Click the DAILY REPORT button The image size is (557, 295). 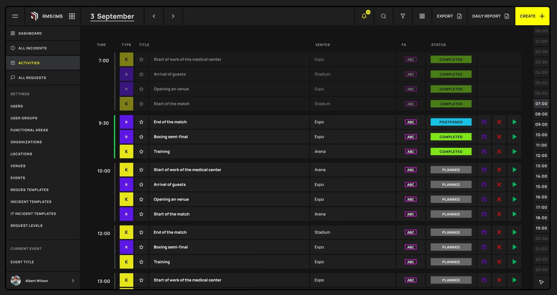(x=491, y=16)
